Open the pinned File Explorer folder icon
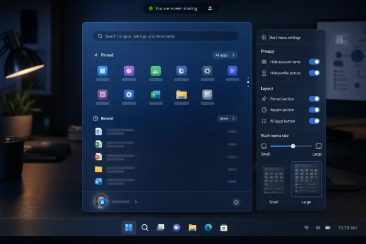This screenshot has width=366, height=244. pos(181,95)
